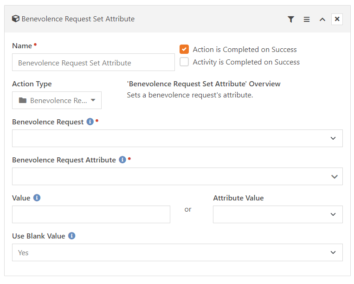Click the reorder hamburger icon in header
This screenshot has width=354, height=284.
[x=307, y=19]
